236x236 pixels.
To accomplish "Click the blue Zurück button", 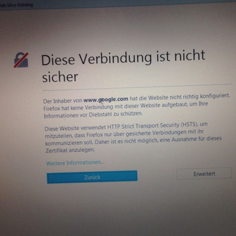I will tap(92, 177).
